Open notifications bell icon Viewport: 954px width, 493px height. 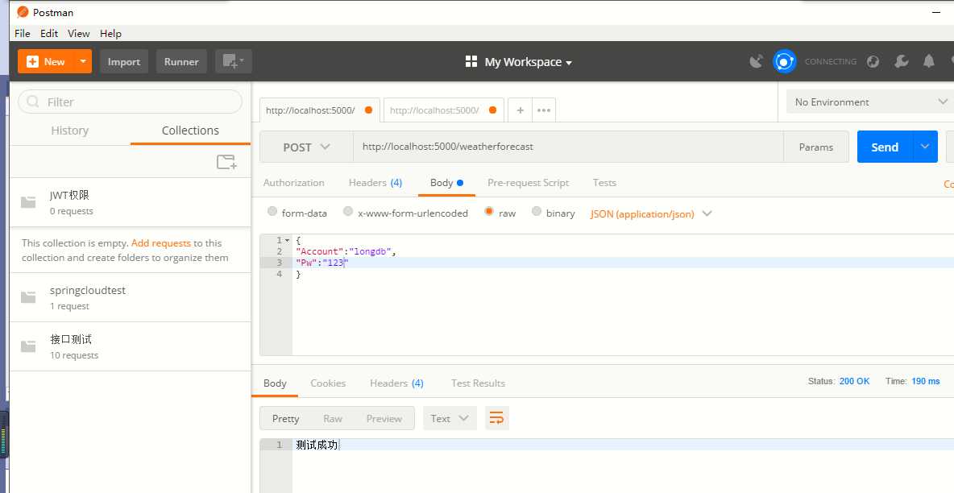click(928, 61)
